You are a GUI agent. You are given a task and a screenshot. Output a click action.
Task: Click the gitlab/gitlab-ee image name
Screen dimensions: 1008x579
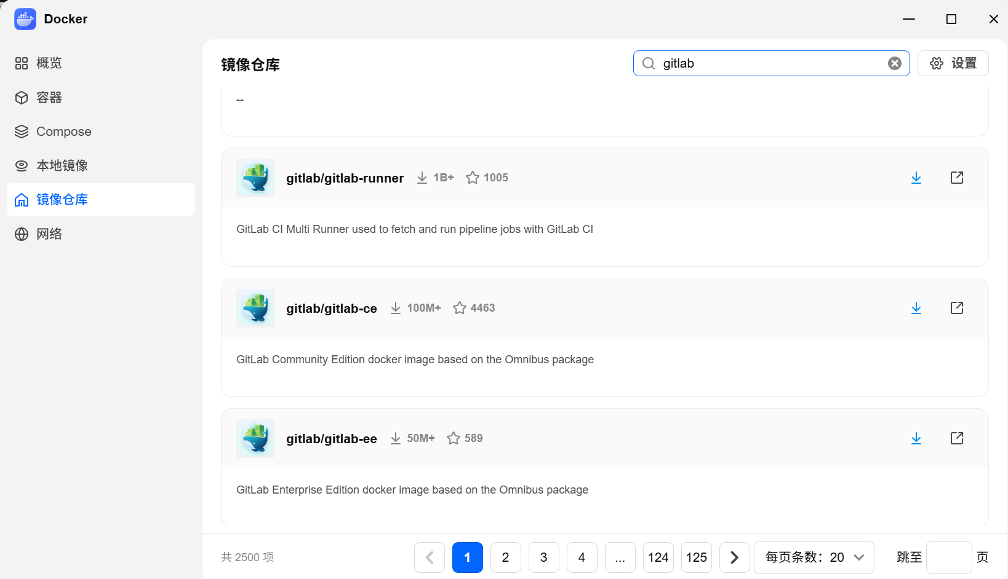tap(332, 439)
